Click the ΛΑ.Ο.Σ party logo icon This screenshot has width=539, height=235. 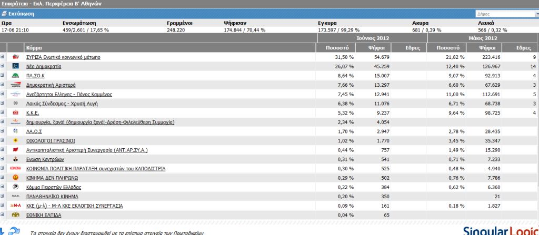[x=16, y=131]
